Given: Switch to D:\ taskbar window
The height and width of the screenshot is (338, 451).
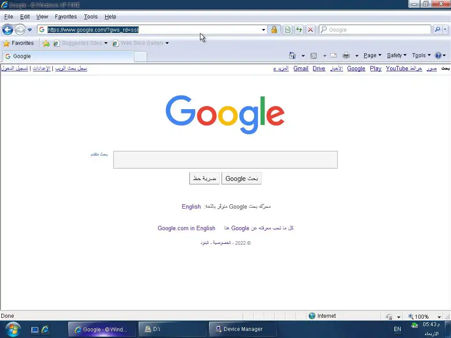Looking at the screenshot, I should click(172, 329).
